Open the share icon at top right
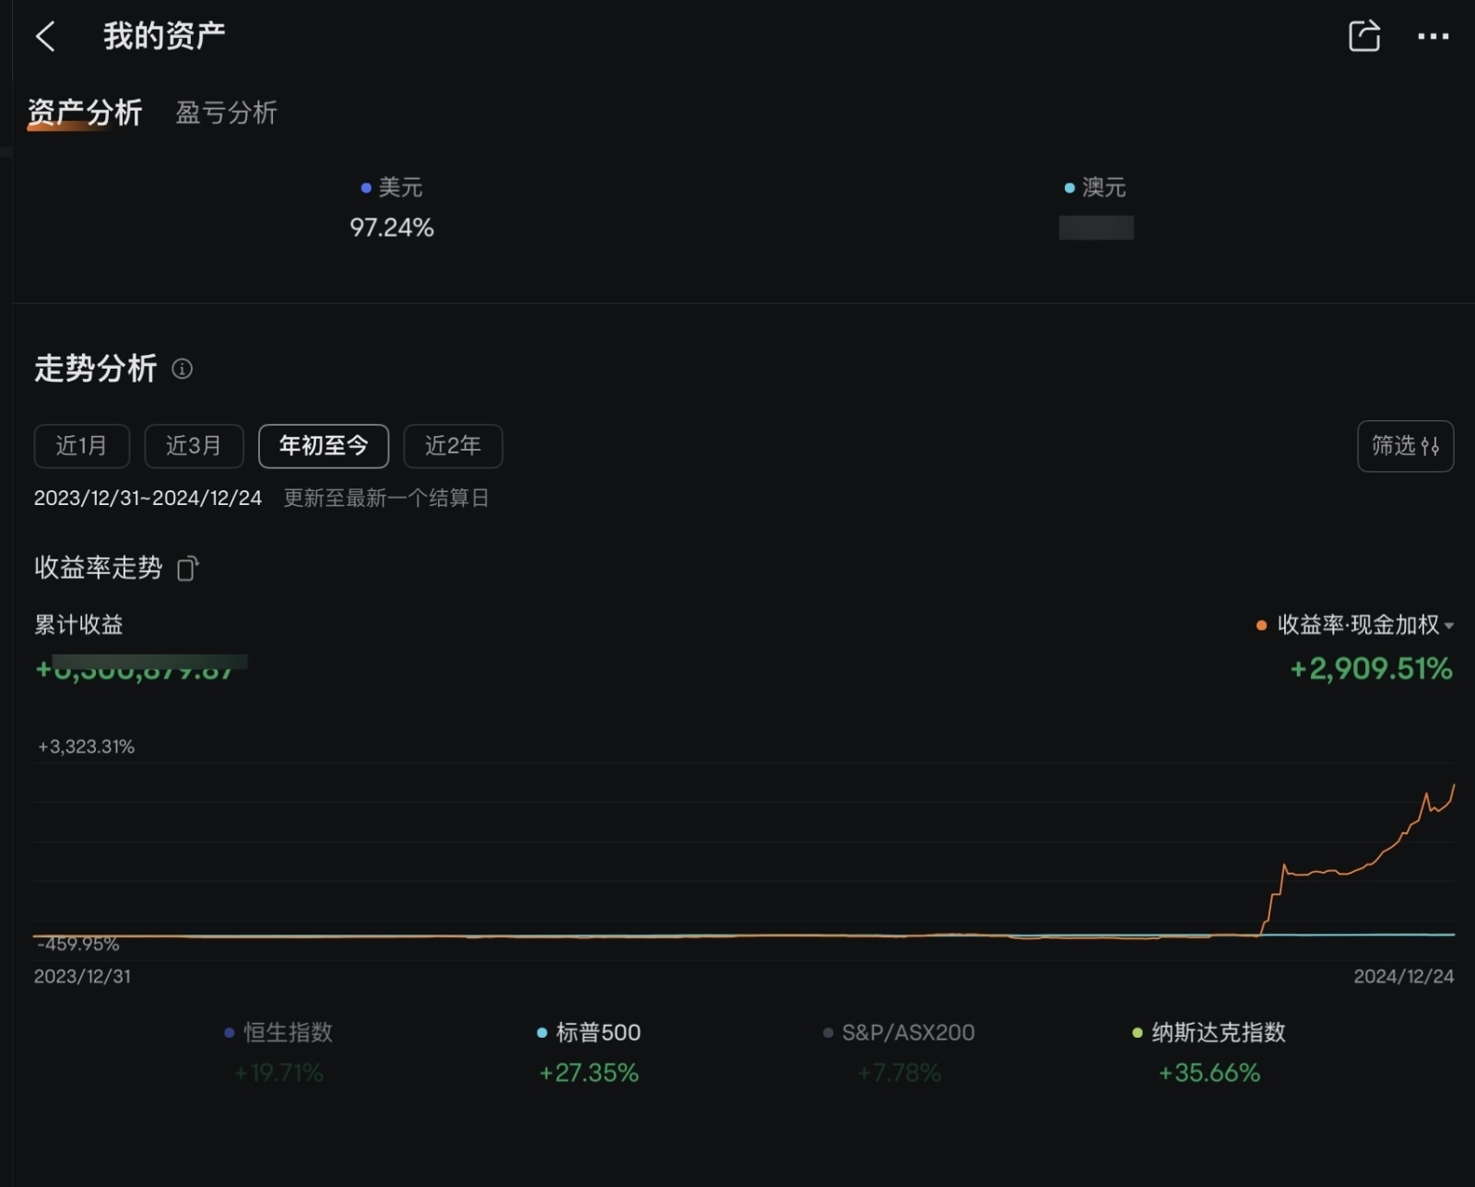The image size is (1475, 1187). click(x=1364, y=36)
